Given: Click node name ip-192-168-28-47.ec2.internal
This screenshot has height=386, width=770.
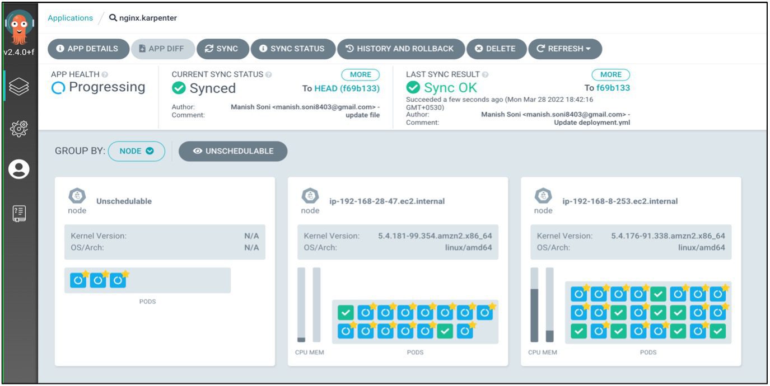Looking at the screenshot, I should pos(387,201).
